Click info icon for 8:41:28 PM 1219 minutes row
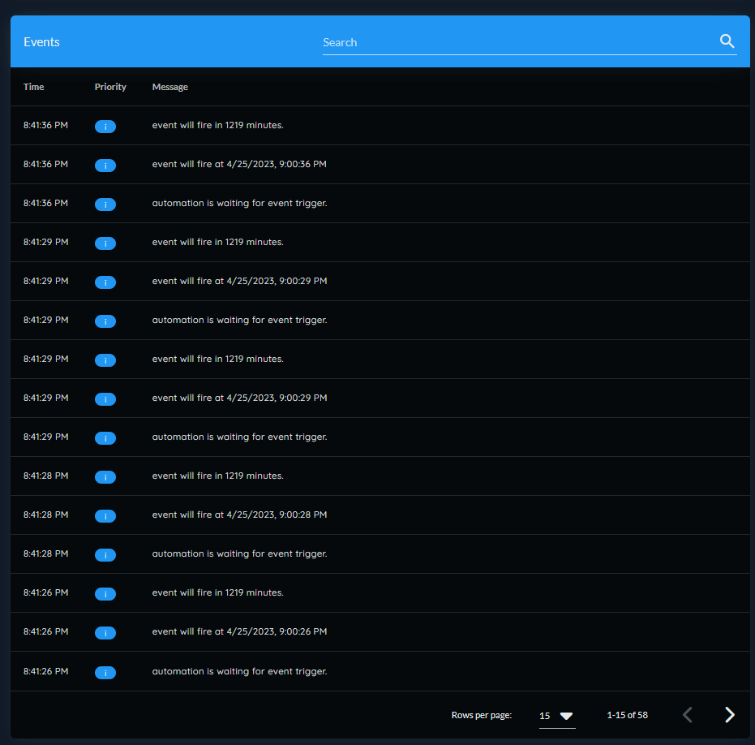 pyautogui.click(x=105, y=477)
